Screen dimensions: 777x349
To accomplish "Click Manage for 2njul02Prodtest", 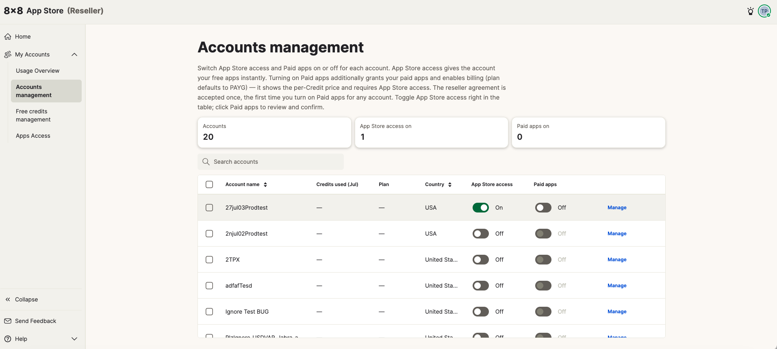I will click(x=617, y=234).
